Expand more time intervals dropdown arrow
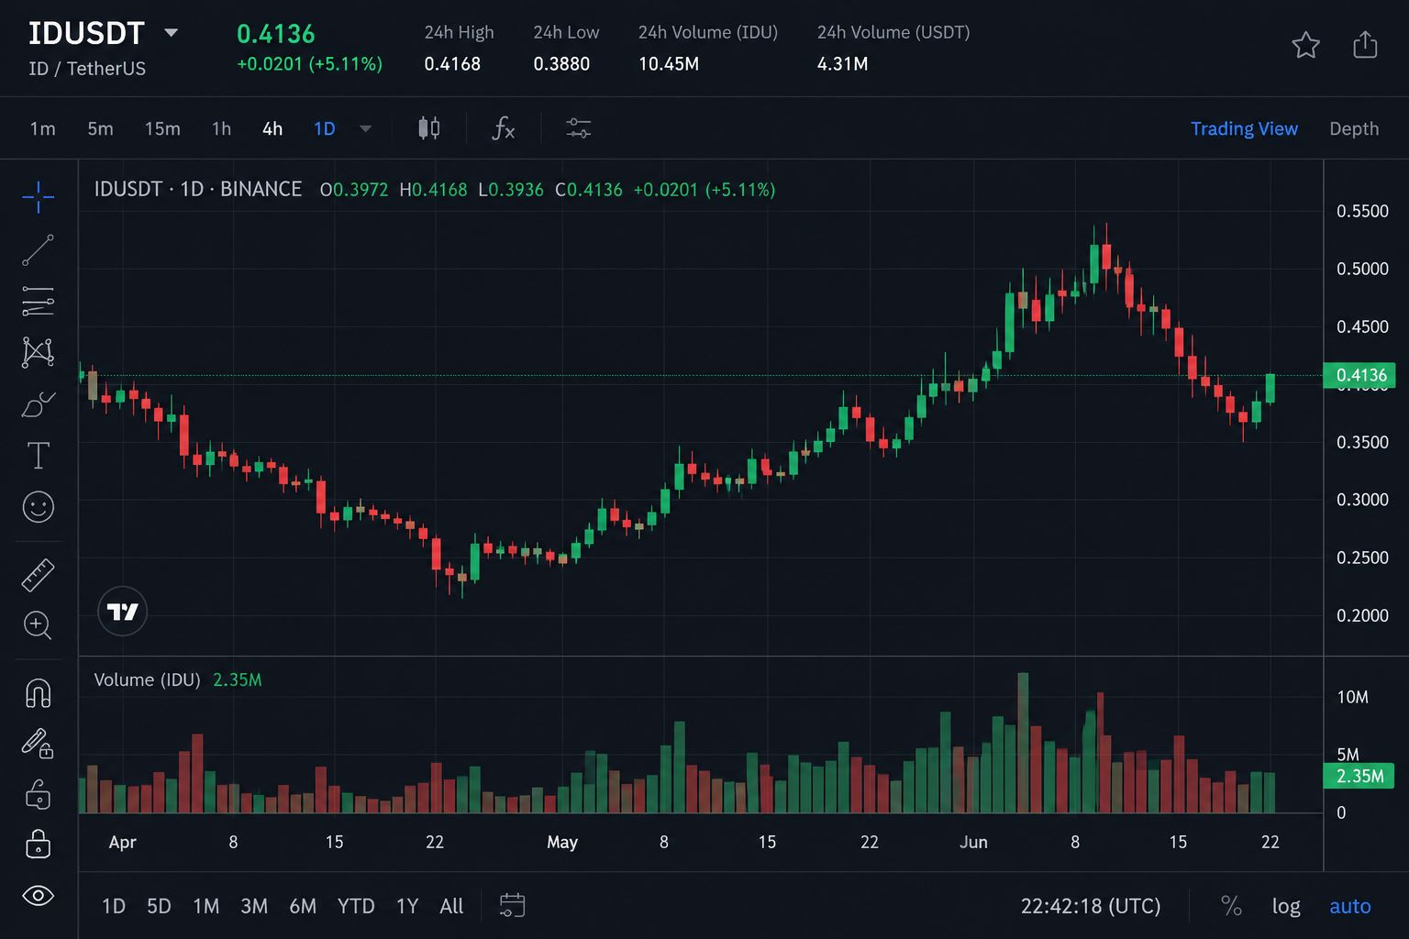 [365, 128]
